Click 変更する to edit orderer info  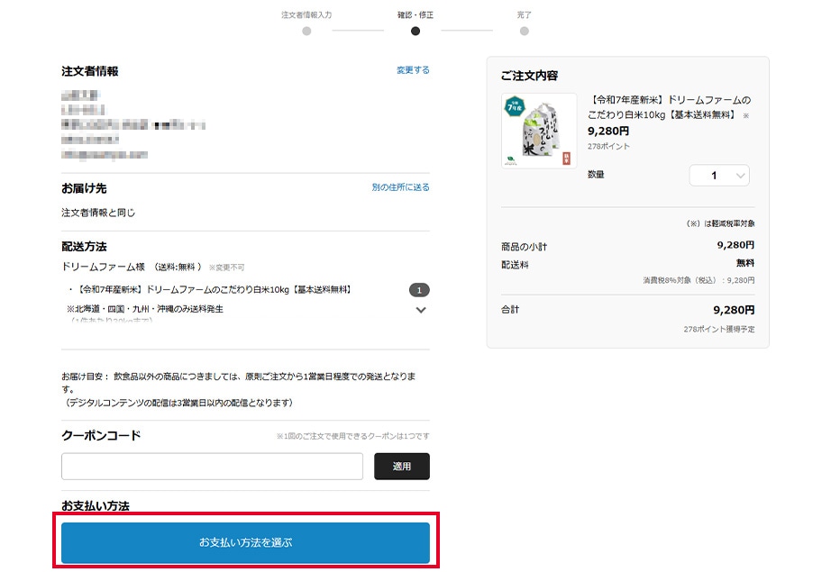[413, 70]
